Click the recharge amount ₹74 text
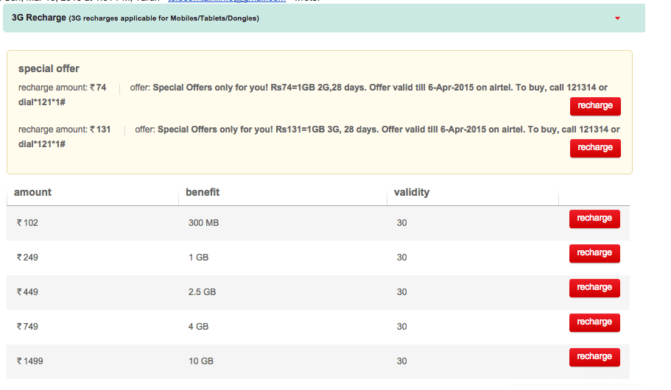 coord(62,88)
